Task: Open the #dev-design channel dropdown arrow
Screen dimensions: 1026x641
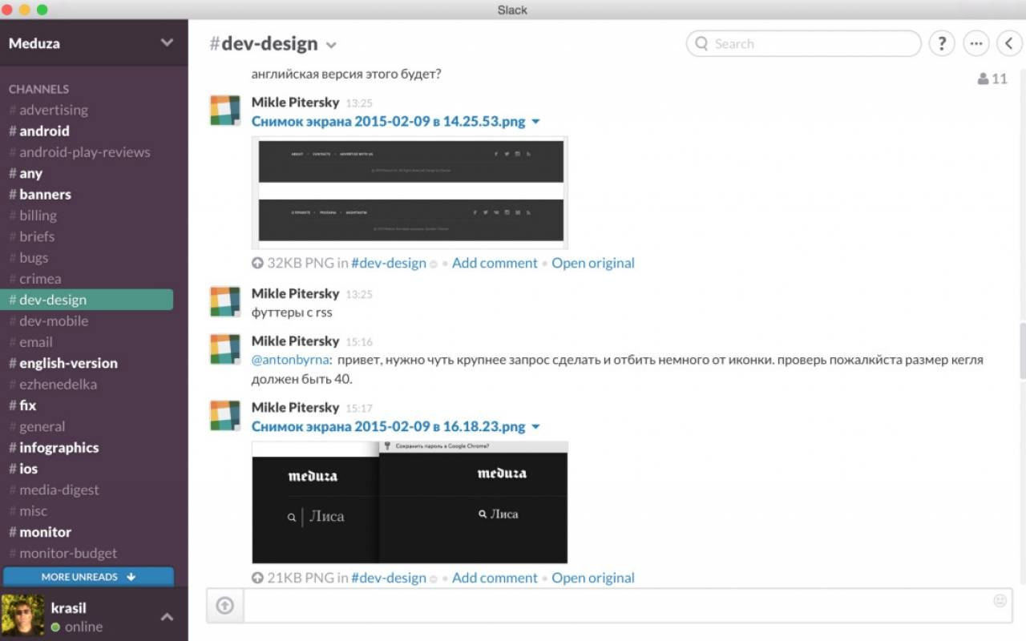Action: tap(331, 45)
